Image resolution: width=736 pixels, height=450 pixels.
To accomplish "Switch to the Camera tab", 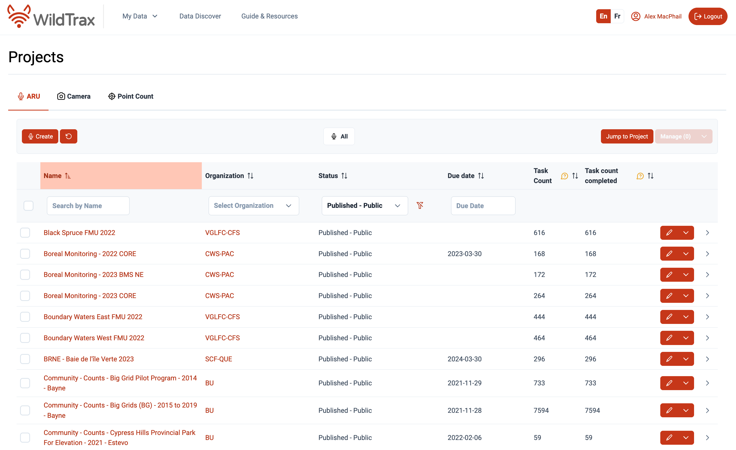I will click(74, 97).
